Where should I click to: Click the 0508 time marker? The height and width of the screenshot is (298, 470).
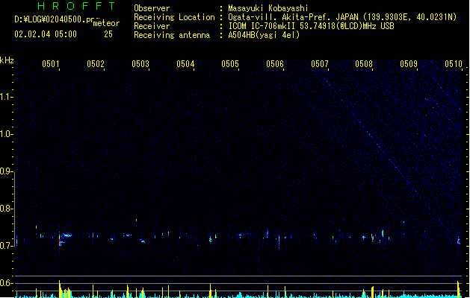coord(364,64)
